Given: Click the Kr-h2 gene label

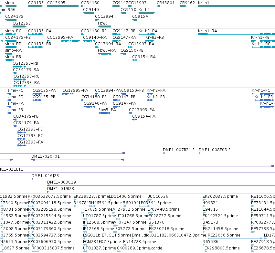Looking at the screenshot, I should coord(144,10).
